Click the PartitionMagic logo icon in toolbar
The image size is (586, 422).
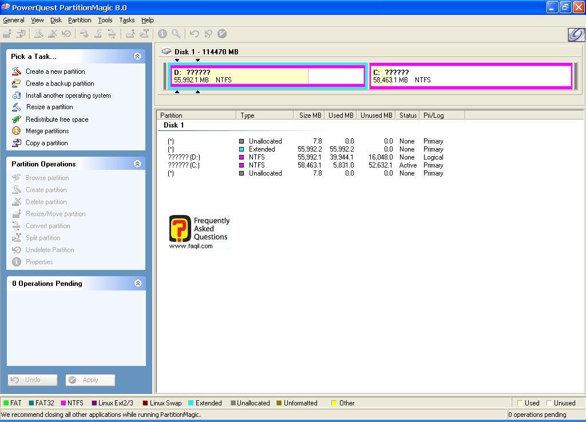coord(575,34)
